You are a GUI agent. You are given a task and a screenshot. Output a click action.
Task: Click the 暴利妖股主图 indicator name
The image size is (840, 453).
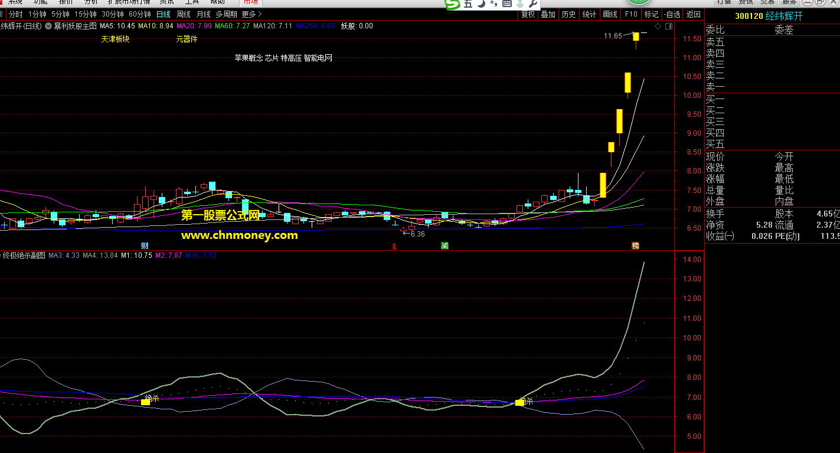click(75, 26)
